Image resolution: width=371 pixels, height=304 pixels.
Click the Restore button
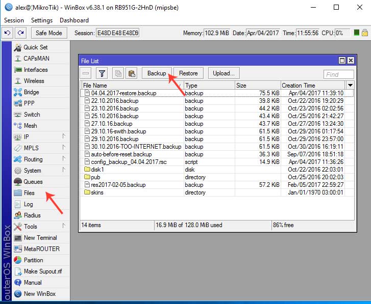pyautogui.click(x=188, y=73)
